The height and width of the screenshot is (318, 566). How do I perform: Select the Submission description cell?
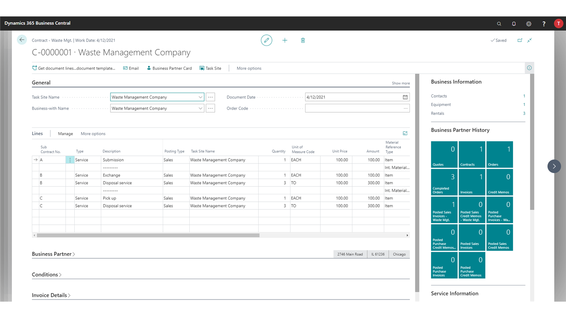coord(132,160)
